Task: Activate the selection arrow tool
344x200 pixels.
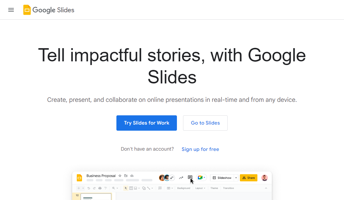Action: (125, 188)
